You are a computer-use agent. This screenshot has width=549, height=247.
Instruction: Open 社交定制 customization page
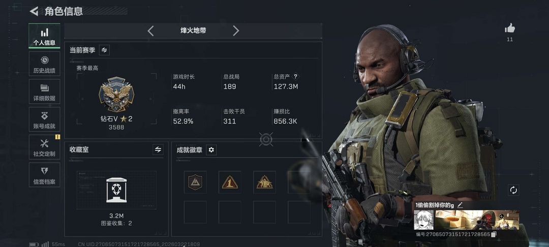click(44, 147)
